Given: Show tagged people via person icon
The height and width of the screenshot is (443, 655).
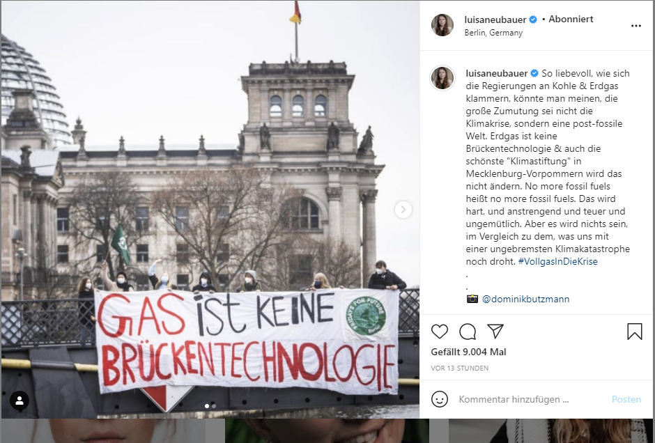Looking at the screenshot, I should pos(20,401).
